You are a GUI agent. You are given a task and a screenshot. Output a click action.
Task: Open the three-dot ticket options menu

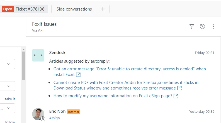(x=214, y=27)
